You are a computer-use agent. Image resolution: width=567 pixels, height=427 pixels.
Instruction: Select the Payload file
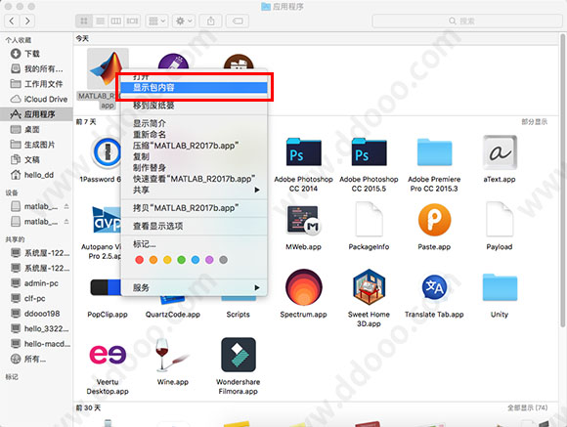click(500, 220)
